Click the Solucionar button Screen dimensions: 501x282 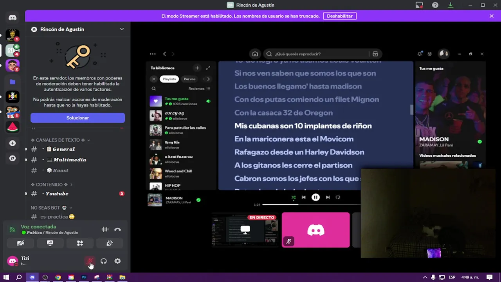coord(77,118)
